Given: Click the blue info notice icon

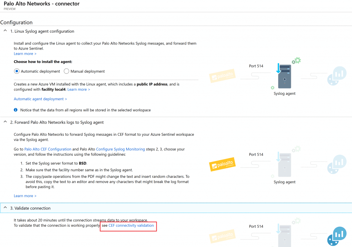Looking at the screenshot, I should (x=15, y=110).
